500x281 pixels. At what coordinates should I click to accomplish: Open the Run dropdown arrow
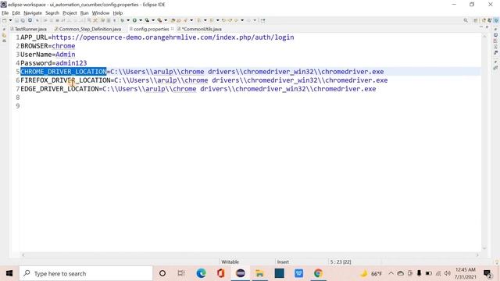point(141,20)
